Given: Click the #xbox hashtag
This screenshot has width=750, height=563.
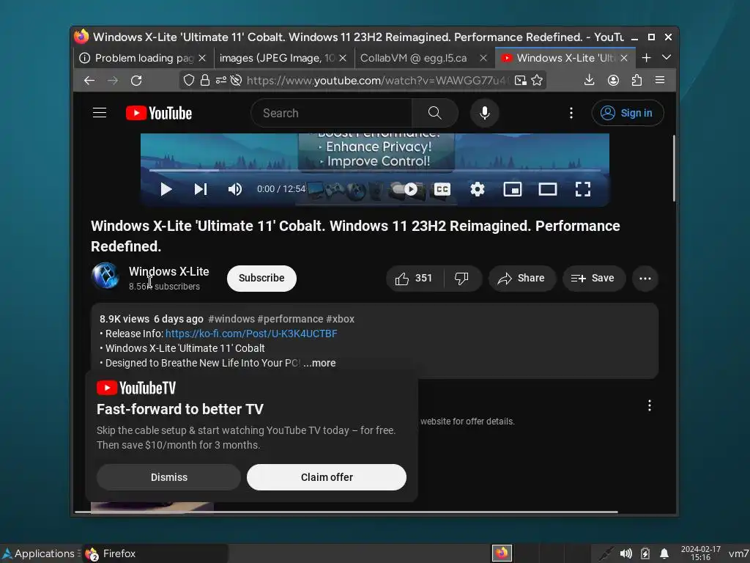Looking at the screenshot, I should [340, 319].
